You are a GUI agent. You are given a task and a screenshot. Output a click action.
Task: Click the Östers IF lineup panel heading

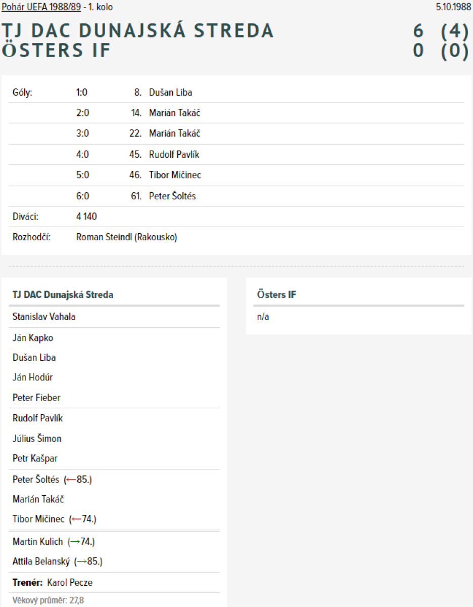[x=276, y=294]
